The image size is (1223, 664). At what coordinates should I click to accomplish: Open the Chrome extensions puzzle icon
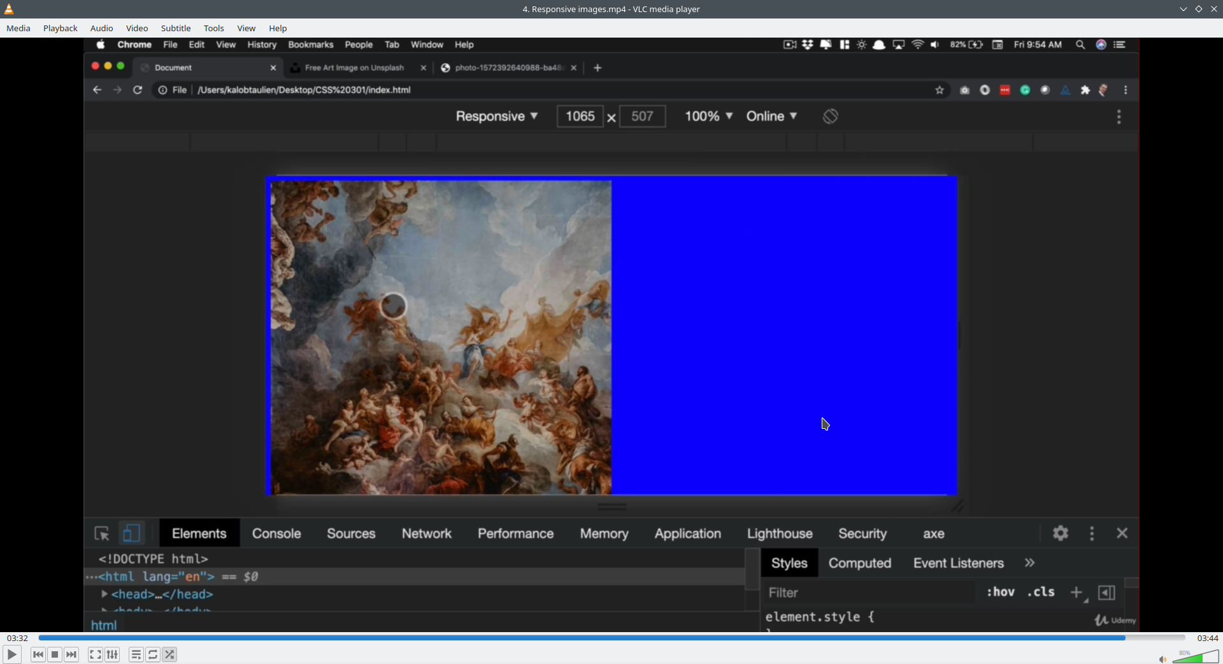pos(1085,90)
